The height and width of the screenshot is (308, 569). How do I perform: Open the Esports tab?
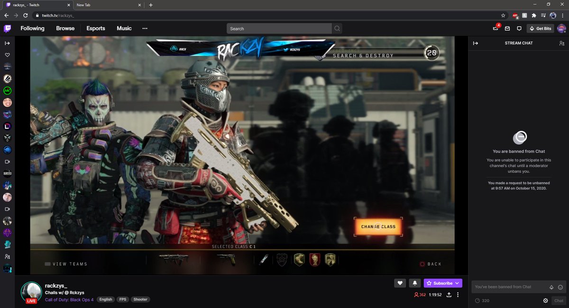click(96, 28)
